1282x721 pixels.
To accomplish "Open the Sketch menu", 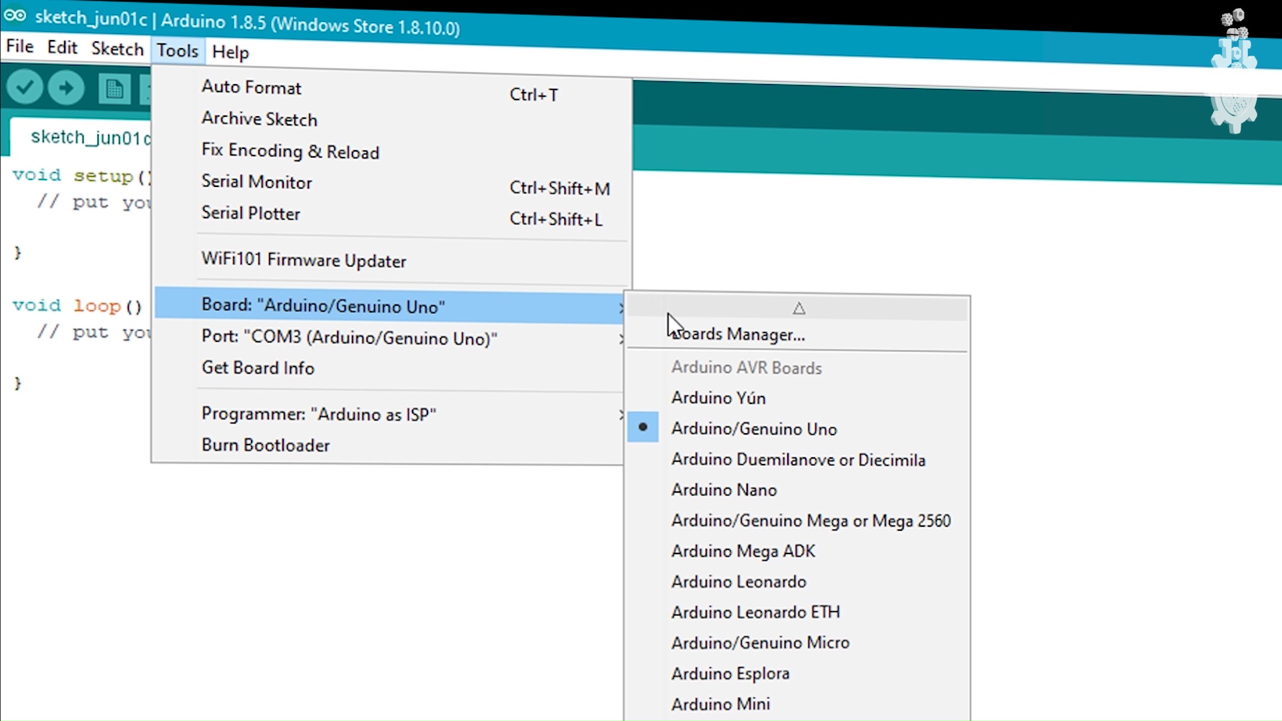I will pyautogui.click(x=118, y=49).
